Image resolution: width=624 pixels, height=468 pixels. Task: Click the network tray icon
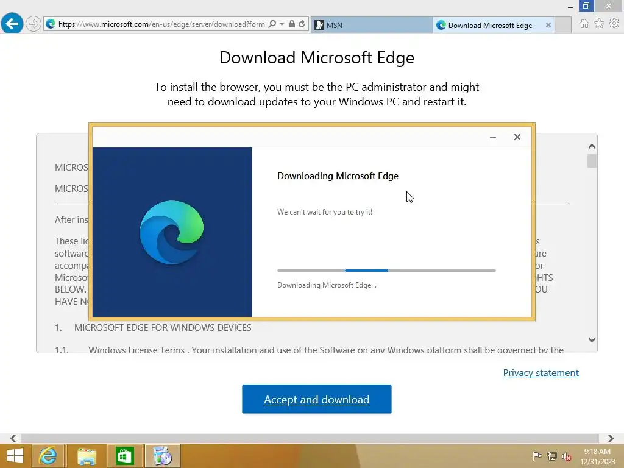(x=552, y=456)
